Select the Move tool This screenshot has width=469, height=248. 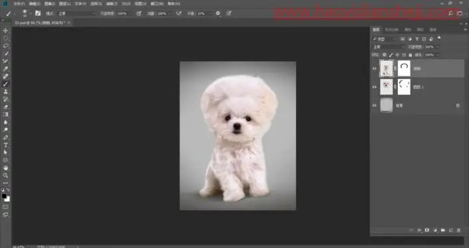point(5,31)
